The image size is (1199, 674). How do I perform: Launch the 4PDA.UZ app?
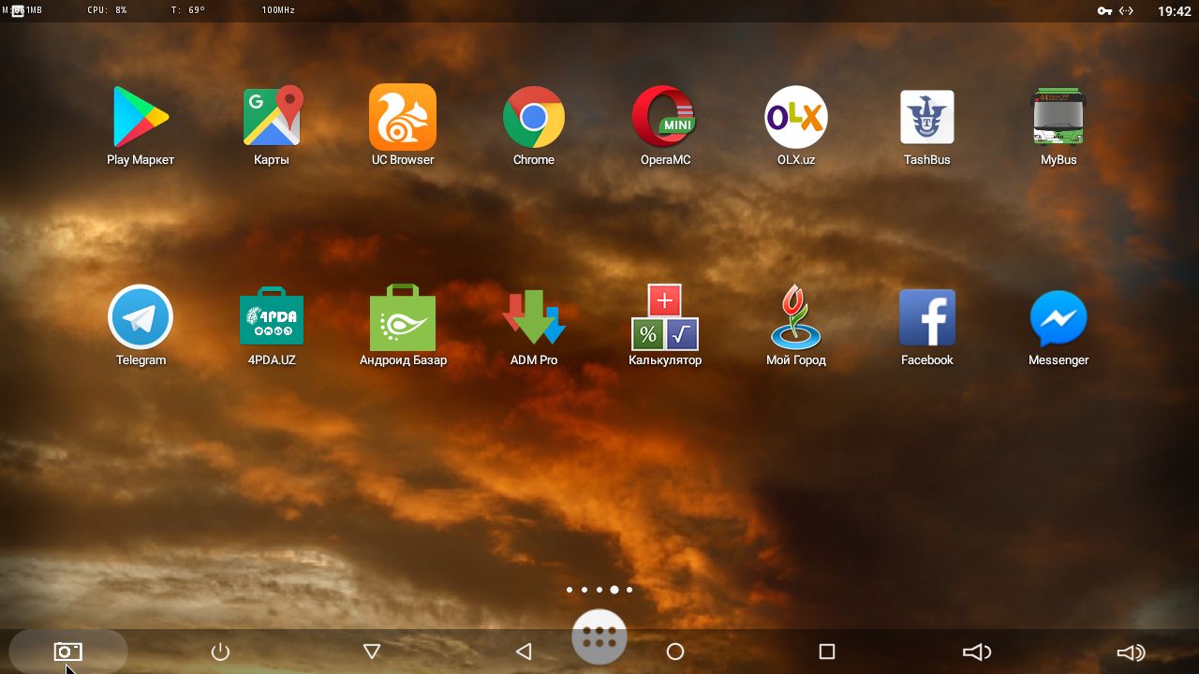point(272,317)
